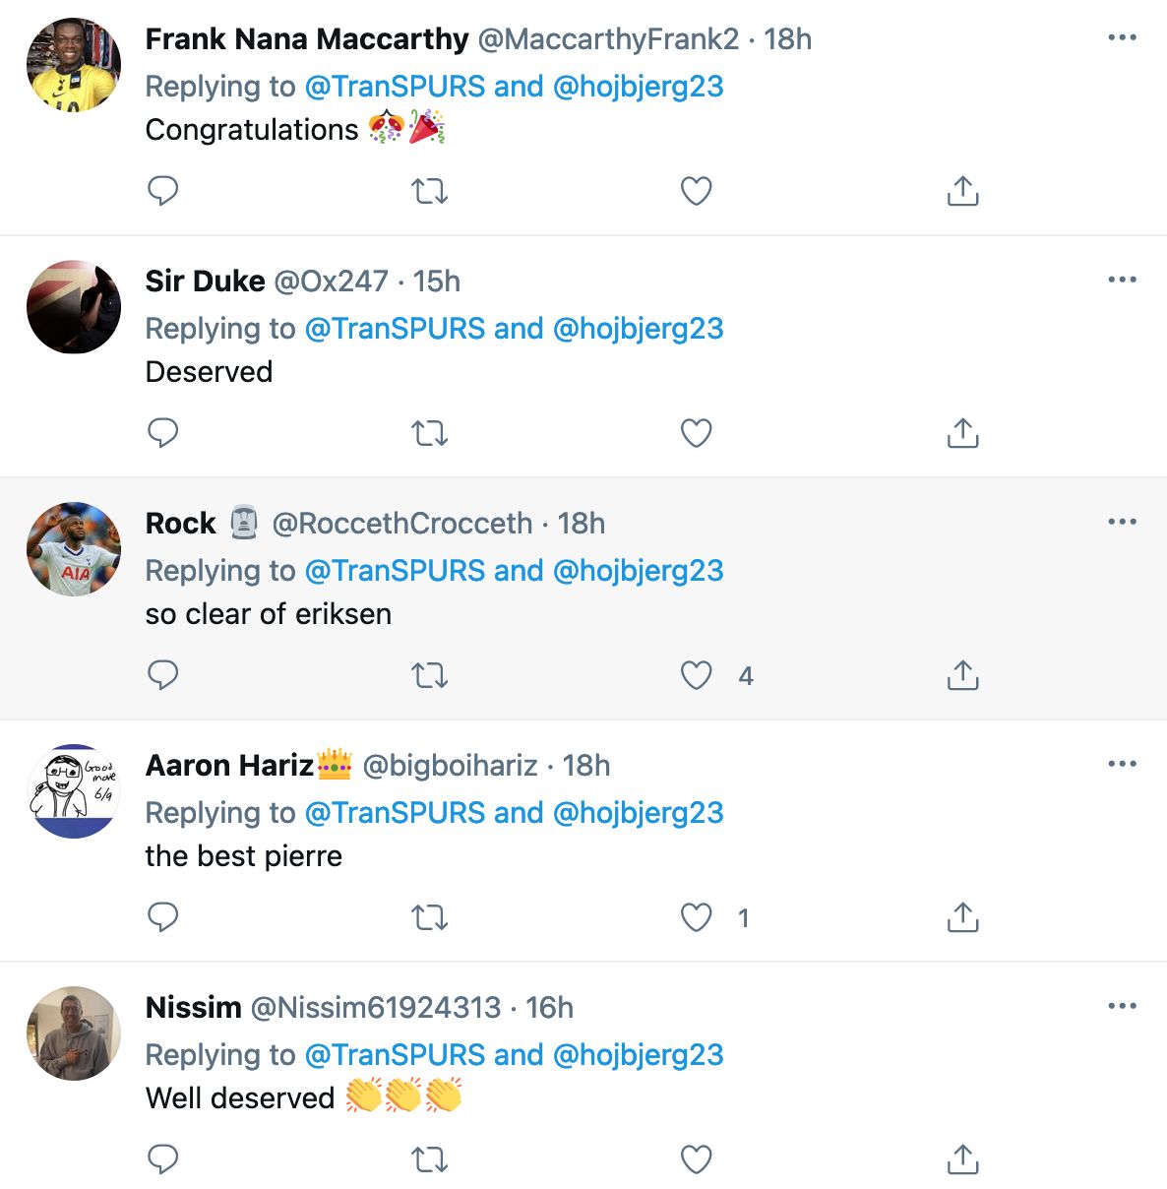Reply to Frank Nana Maccarthy's tweet
This screenshot has width=1167, height=1189.
[162, 190]
